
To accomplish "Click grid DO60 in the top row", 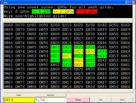I will (8, 25).
